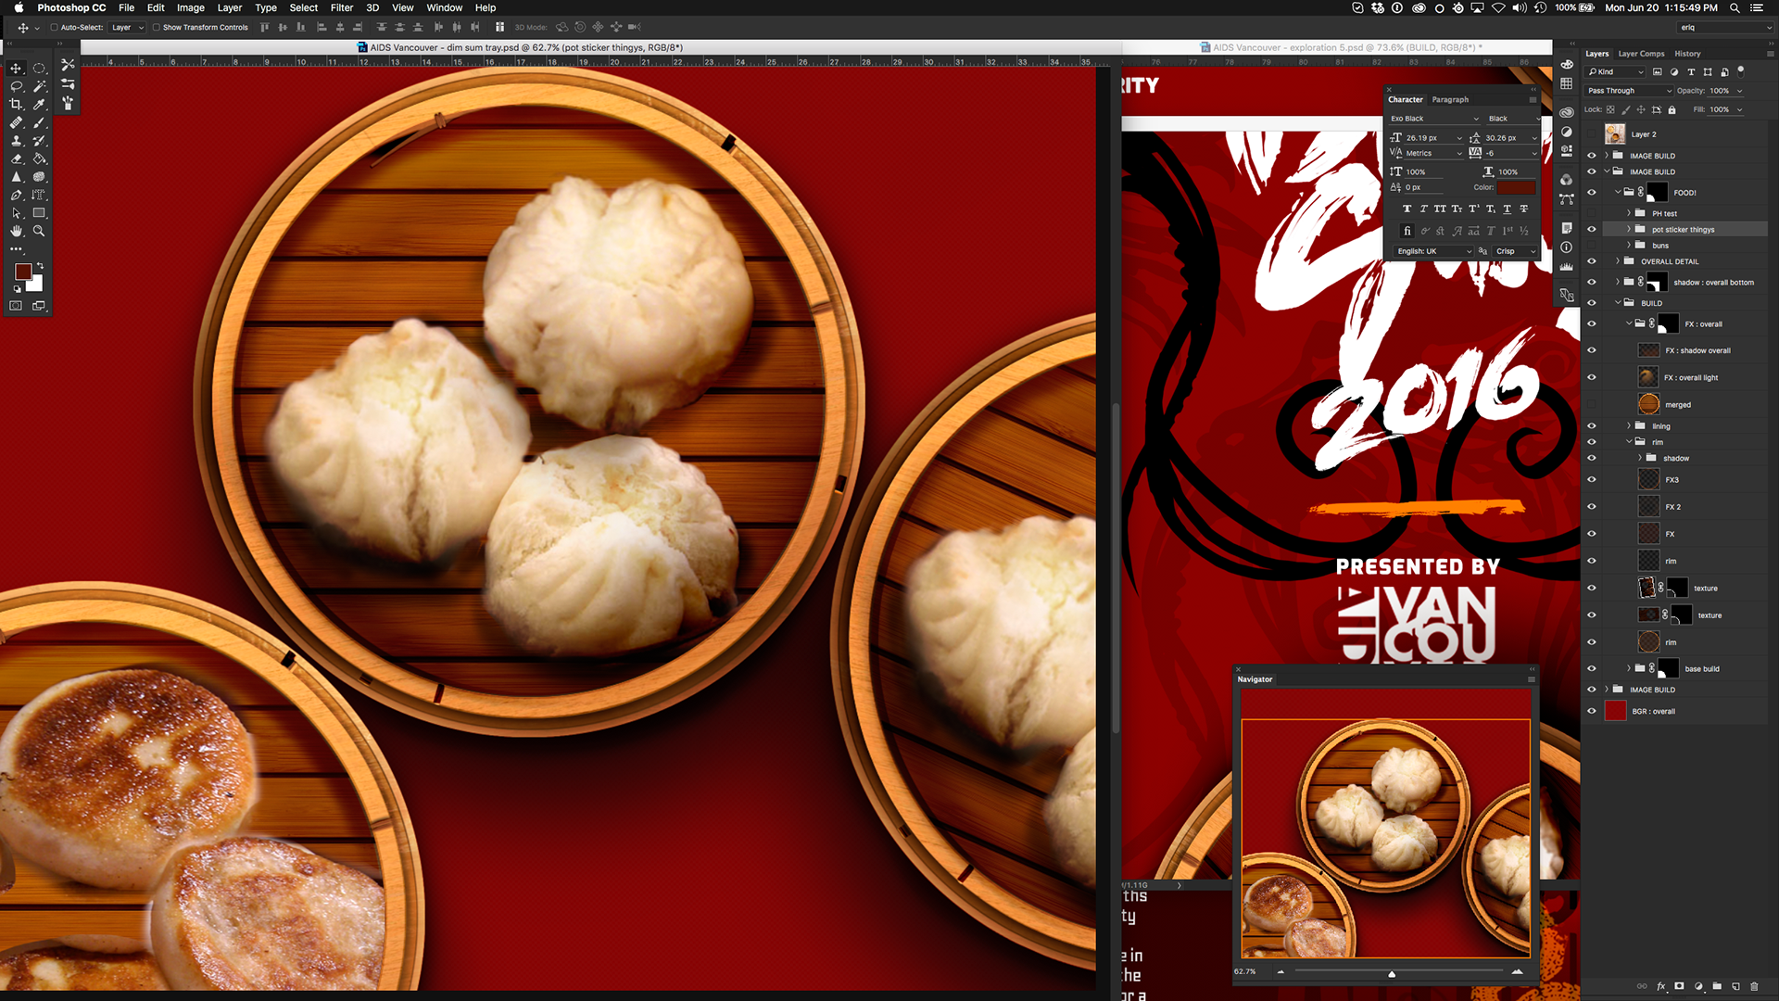Hide the pot sticker thingys group
This screenshot has height=1001, width=1779.
point(1592,229)
